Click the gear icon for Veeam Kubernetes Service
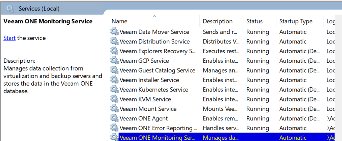342x141 pixels. (x=114, y=89)
